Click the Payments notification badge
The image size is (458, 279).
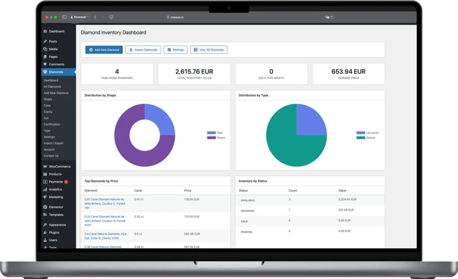(66, 182)
